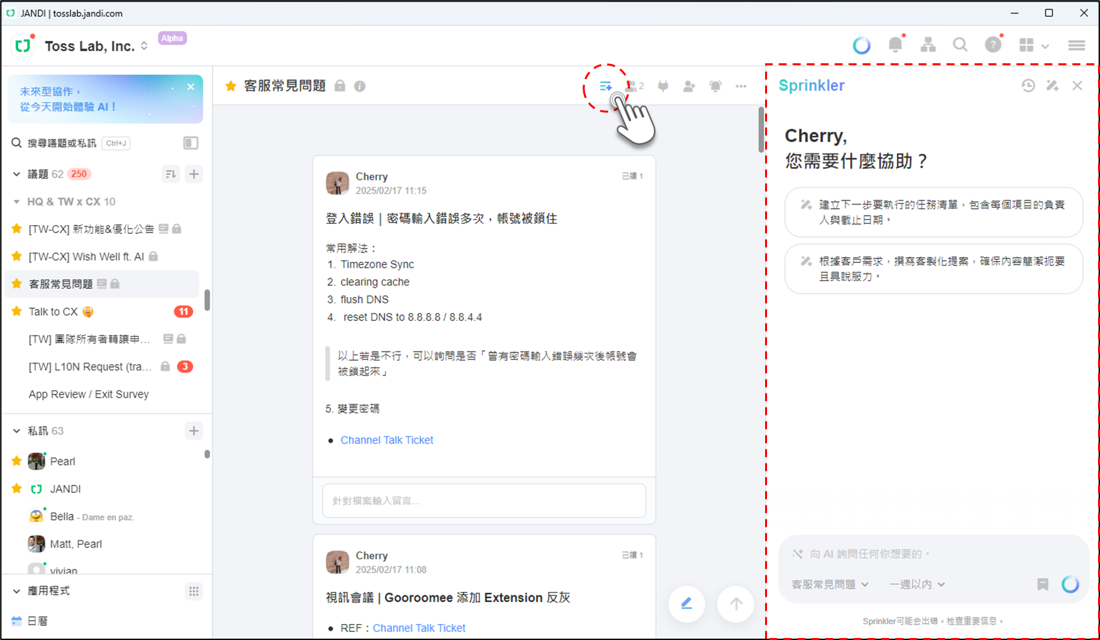Collapse the 應用程式 section
The height and width of the screenshot is (640, 1100).
point(17,591)
